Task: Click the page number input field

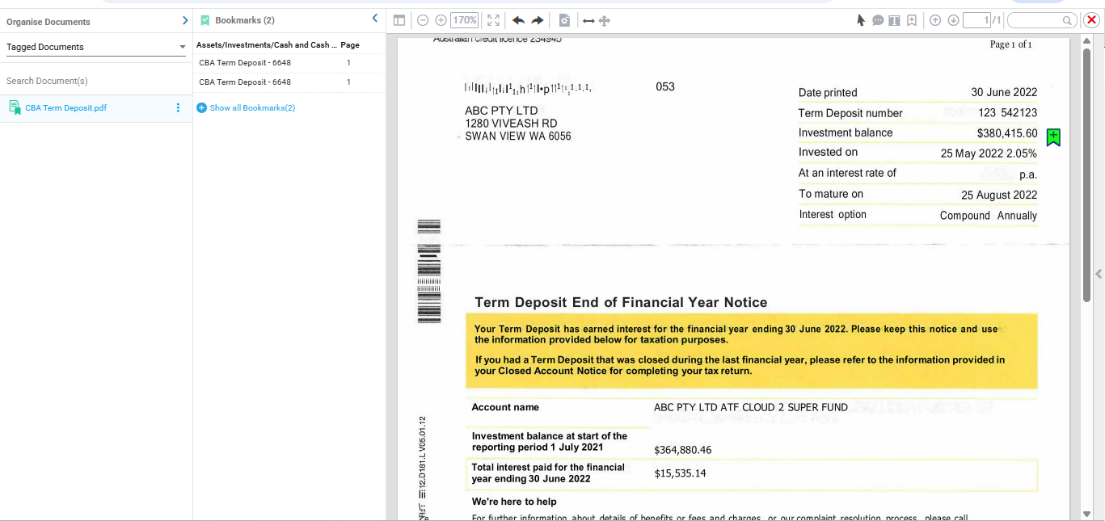Action: click(x=976, y=20)
